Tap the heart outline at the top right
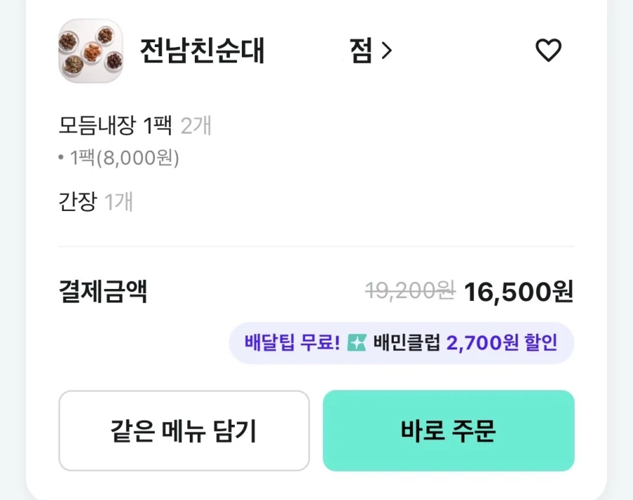The width and height of the screenshot is (633, 500). click(x=549, y=51)
